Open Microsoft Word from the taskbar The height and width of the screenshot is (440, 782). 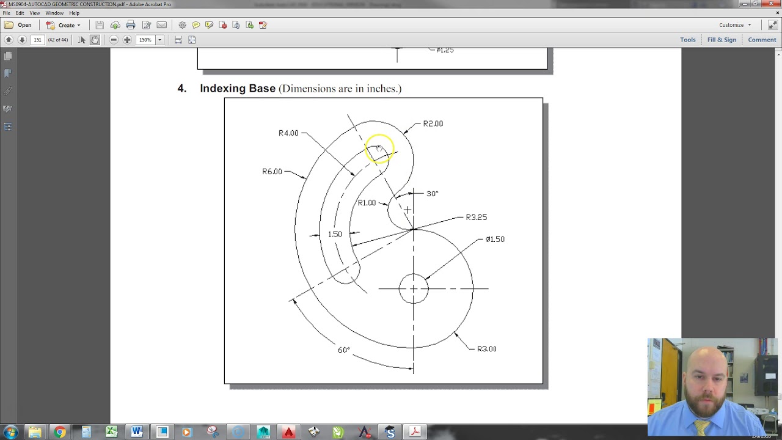click(x=137, y=432)
